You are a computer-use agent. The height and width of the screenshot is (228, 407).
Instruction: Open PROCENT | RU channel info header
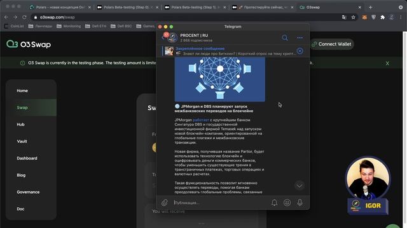196,37
